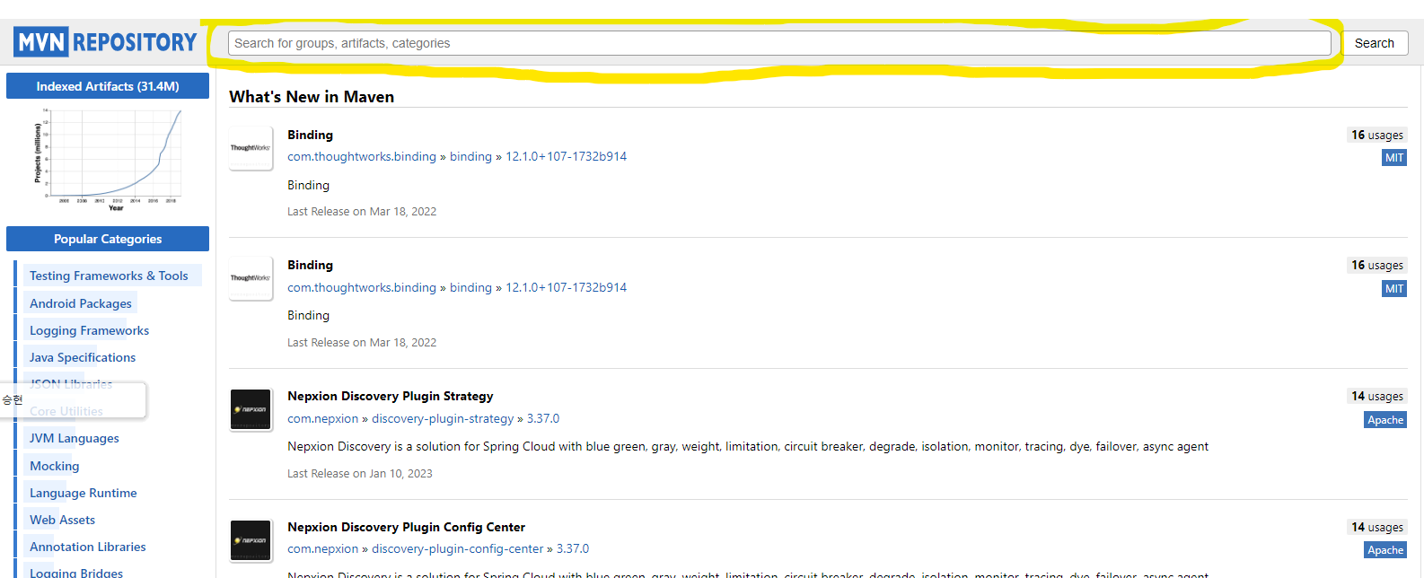The height and width of the screenshot is (578, 1424).
Task: Click MIT license badge of second Binding
Action: point(1394,289)
